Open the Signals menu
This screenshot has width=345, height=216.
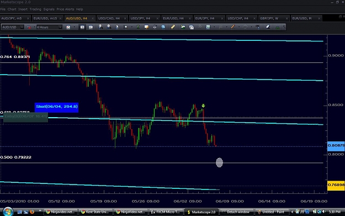[x=49, y=9]
